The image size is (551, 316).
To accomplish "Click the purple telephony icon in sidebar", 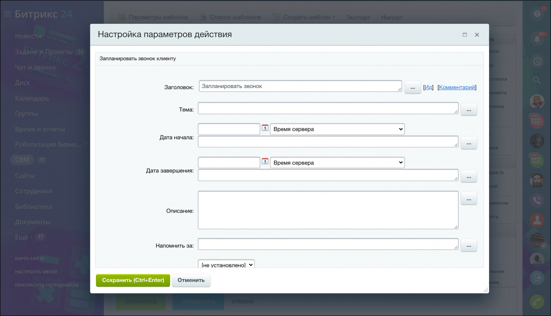I will click(x=537, y=200).
